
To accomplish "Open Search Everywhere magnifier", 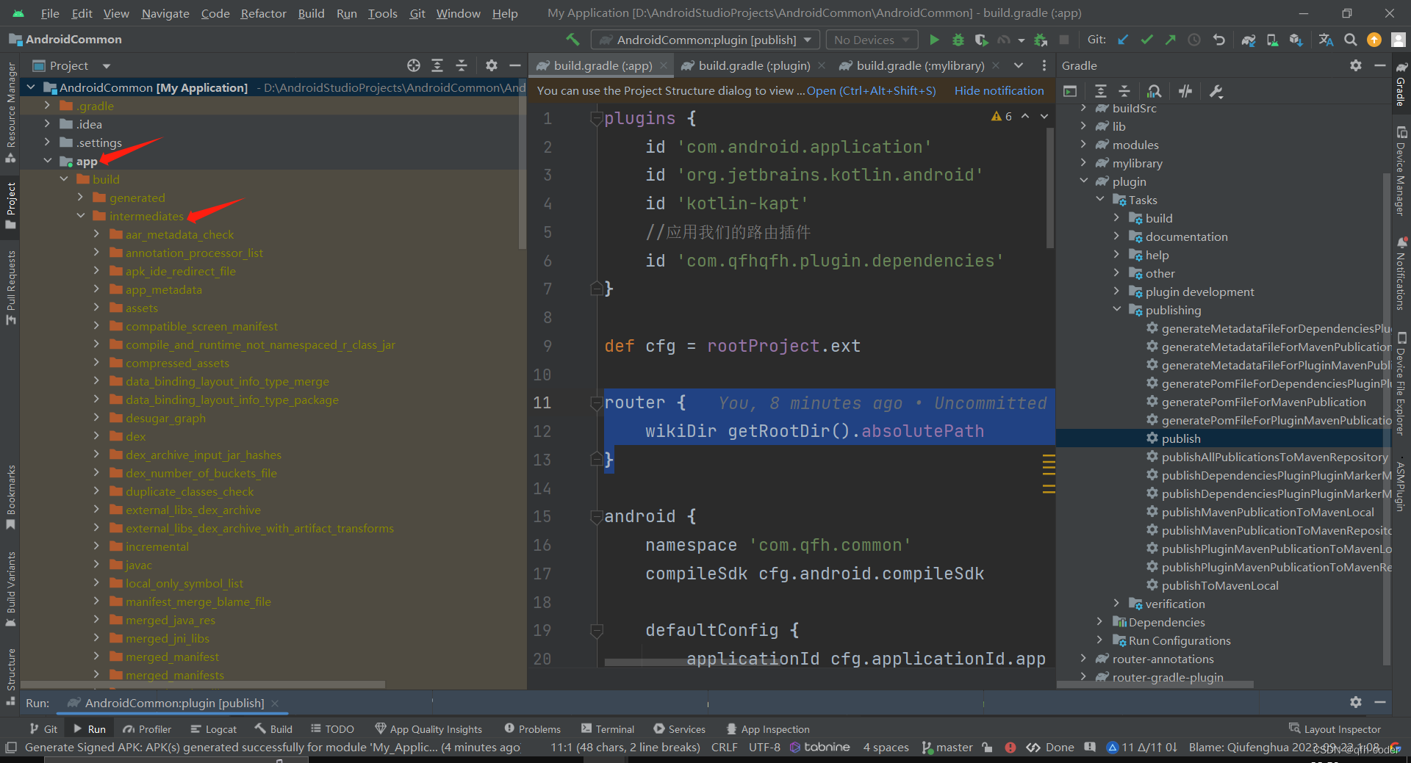I will point(1350,40).
